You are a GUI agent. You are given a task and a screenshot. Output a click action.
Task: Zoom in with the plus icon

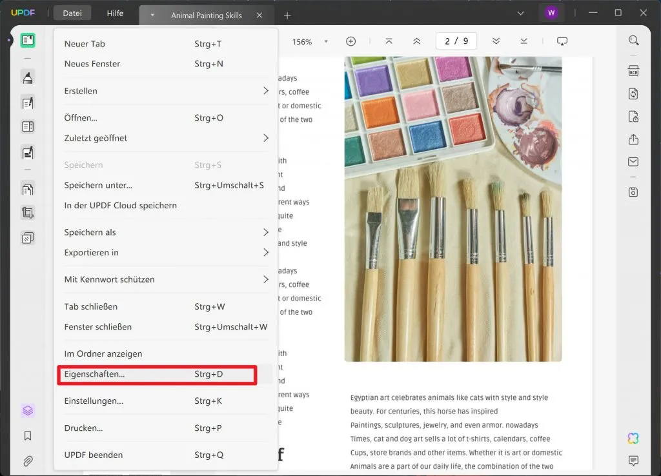pyautogui.click(x=351, y=41)
